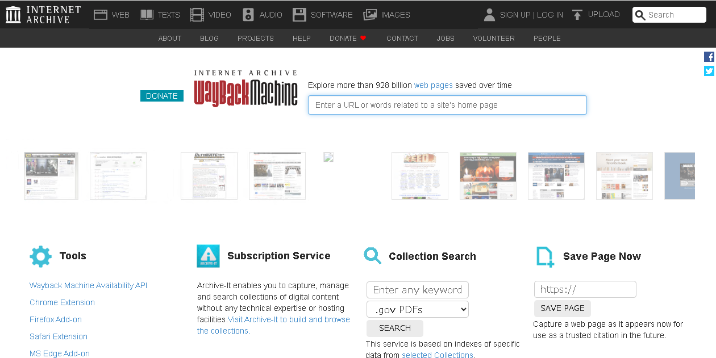Click the user profile silhouette icon
716x358 pixels.
[x=489, y=15]
